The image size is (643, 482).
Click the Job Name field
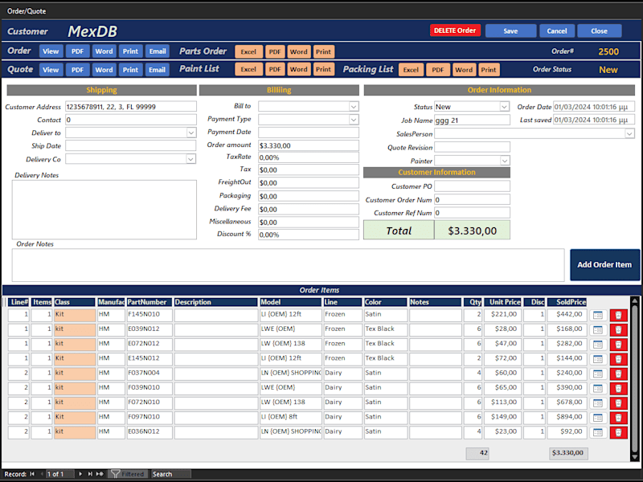(x=472, y=120)
